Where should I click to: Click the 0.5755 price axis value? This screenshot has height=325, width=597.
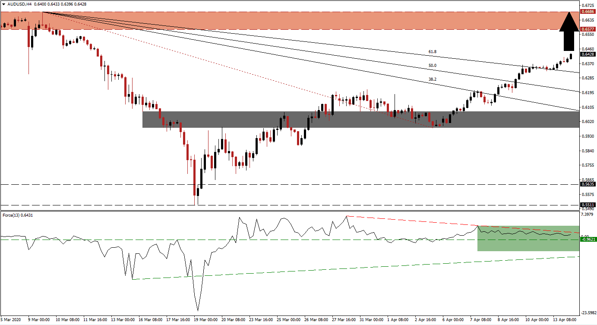pyautogui.click(x=588, y=165)
